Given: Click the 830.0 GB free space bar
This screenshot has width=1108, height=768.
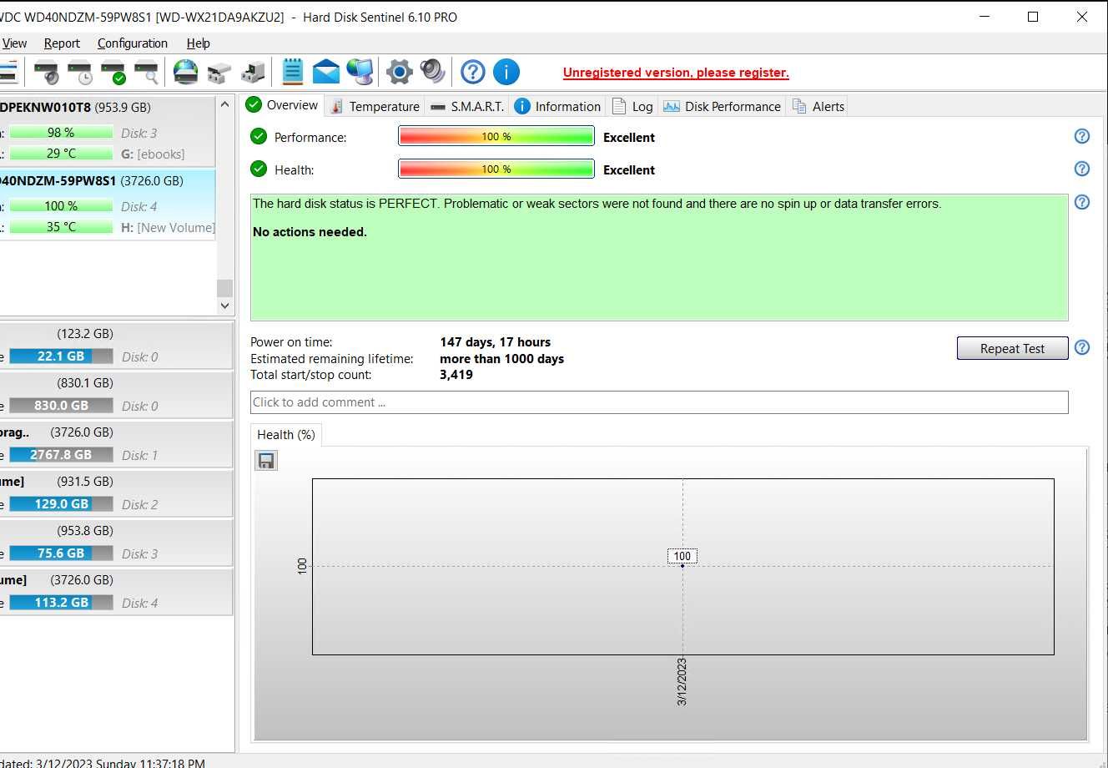Looking at the screenshot, I should coord(61,406).
